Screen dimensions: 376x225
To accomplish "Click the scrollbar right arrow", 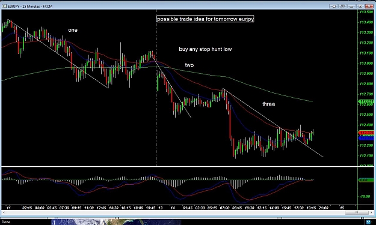I will 372,212.
